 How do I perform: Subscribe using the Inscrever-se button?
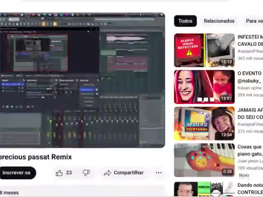click(x=16, y=173)
